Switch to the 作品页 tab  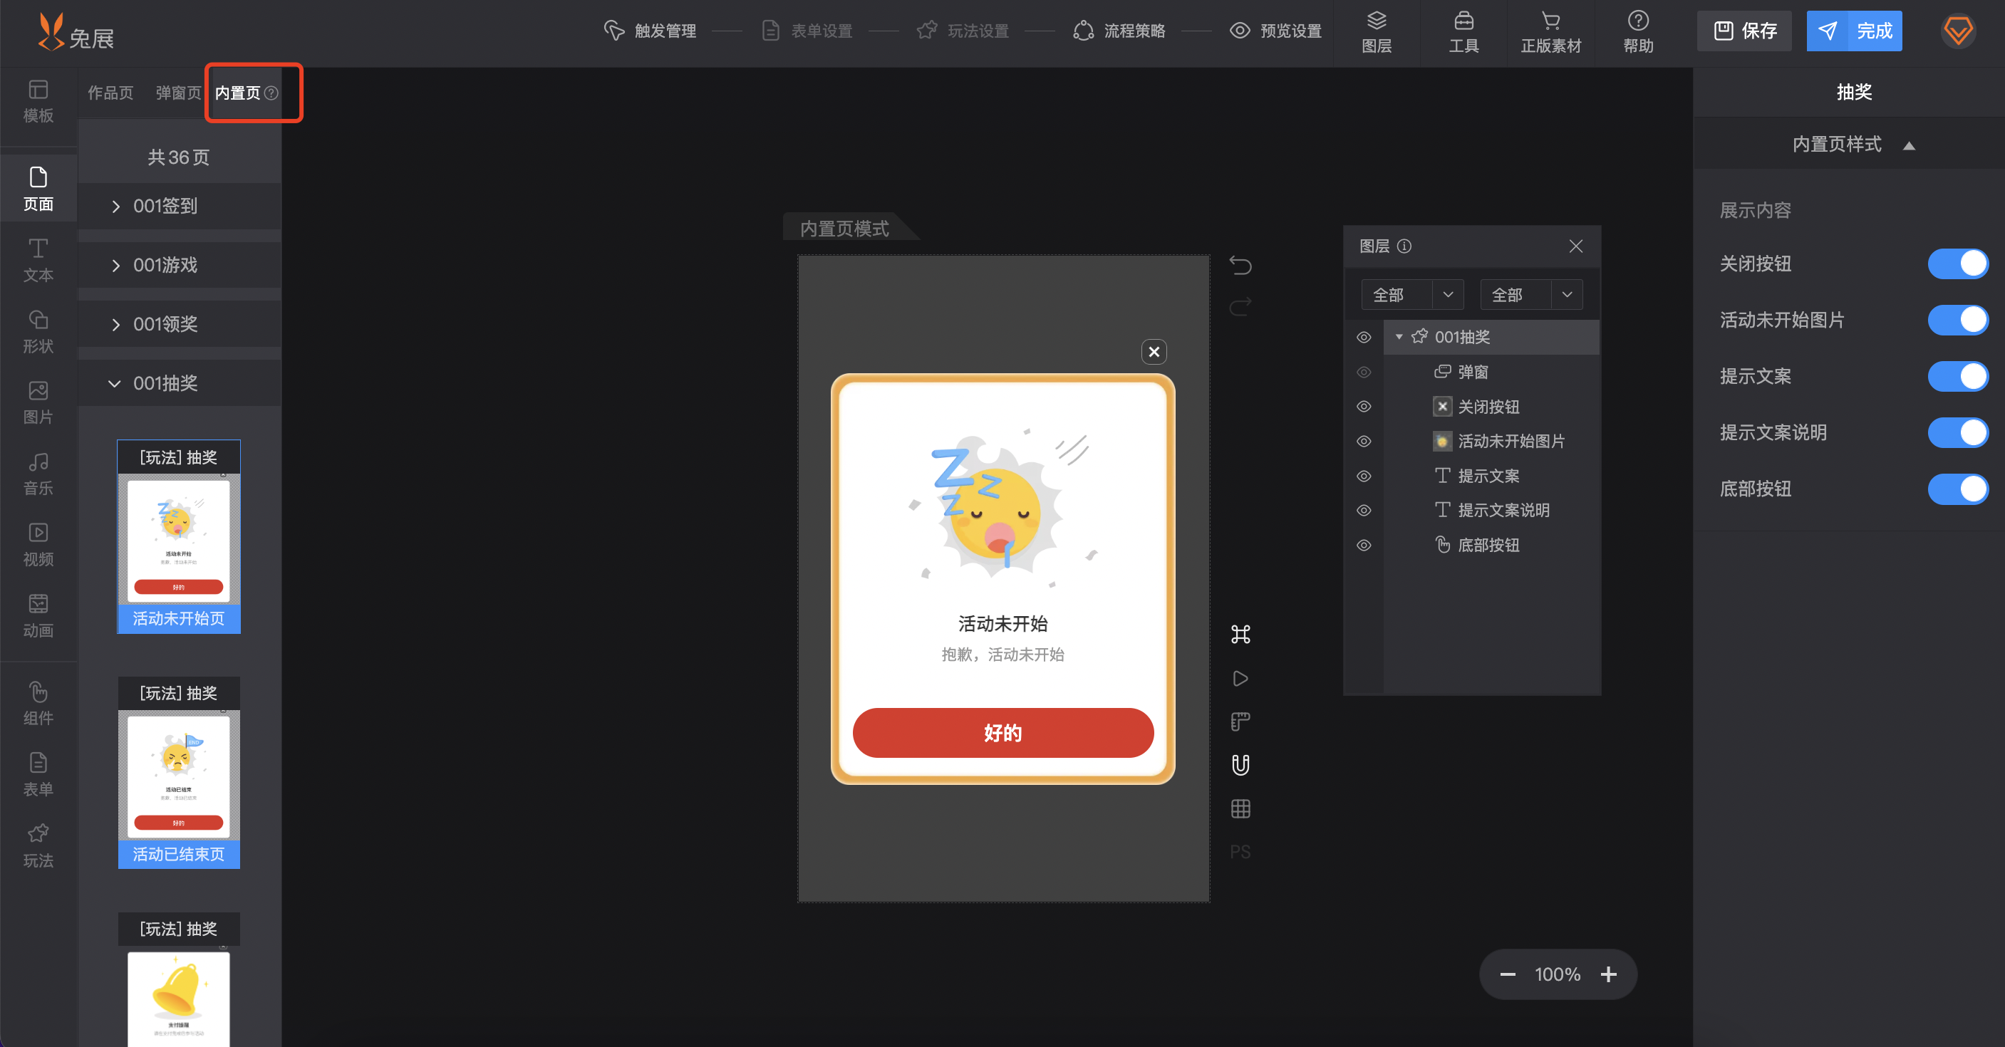(110, 93)
